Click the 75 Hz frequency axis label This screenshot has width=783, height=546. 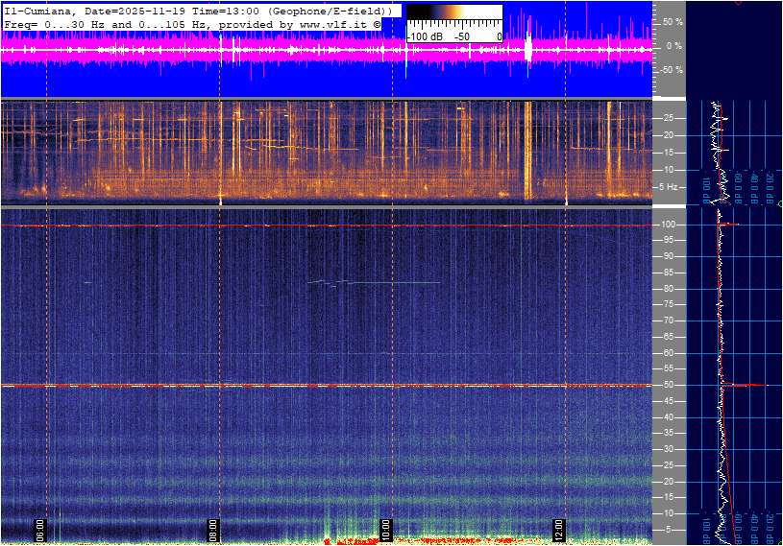[x=669, y=305]
